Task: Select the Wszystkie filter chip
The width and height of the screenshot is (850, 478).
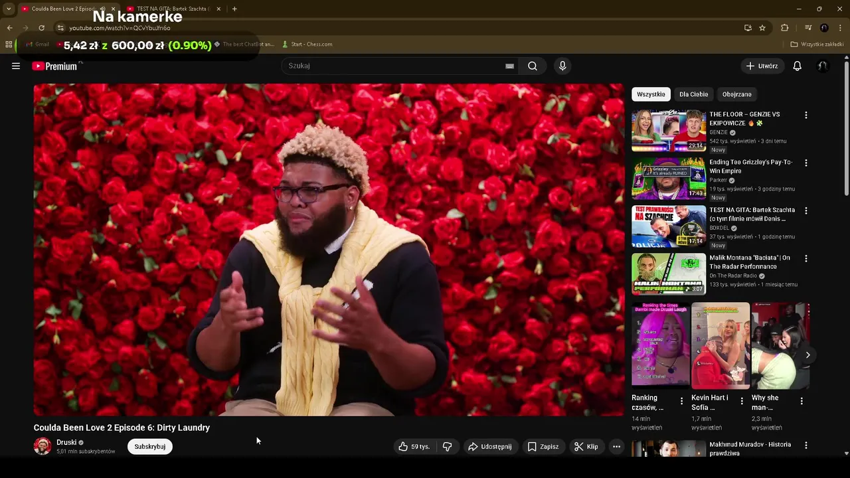Action: coord(651,94)
